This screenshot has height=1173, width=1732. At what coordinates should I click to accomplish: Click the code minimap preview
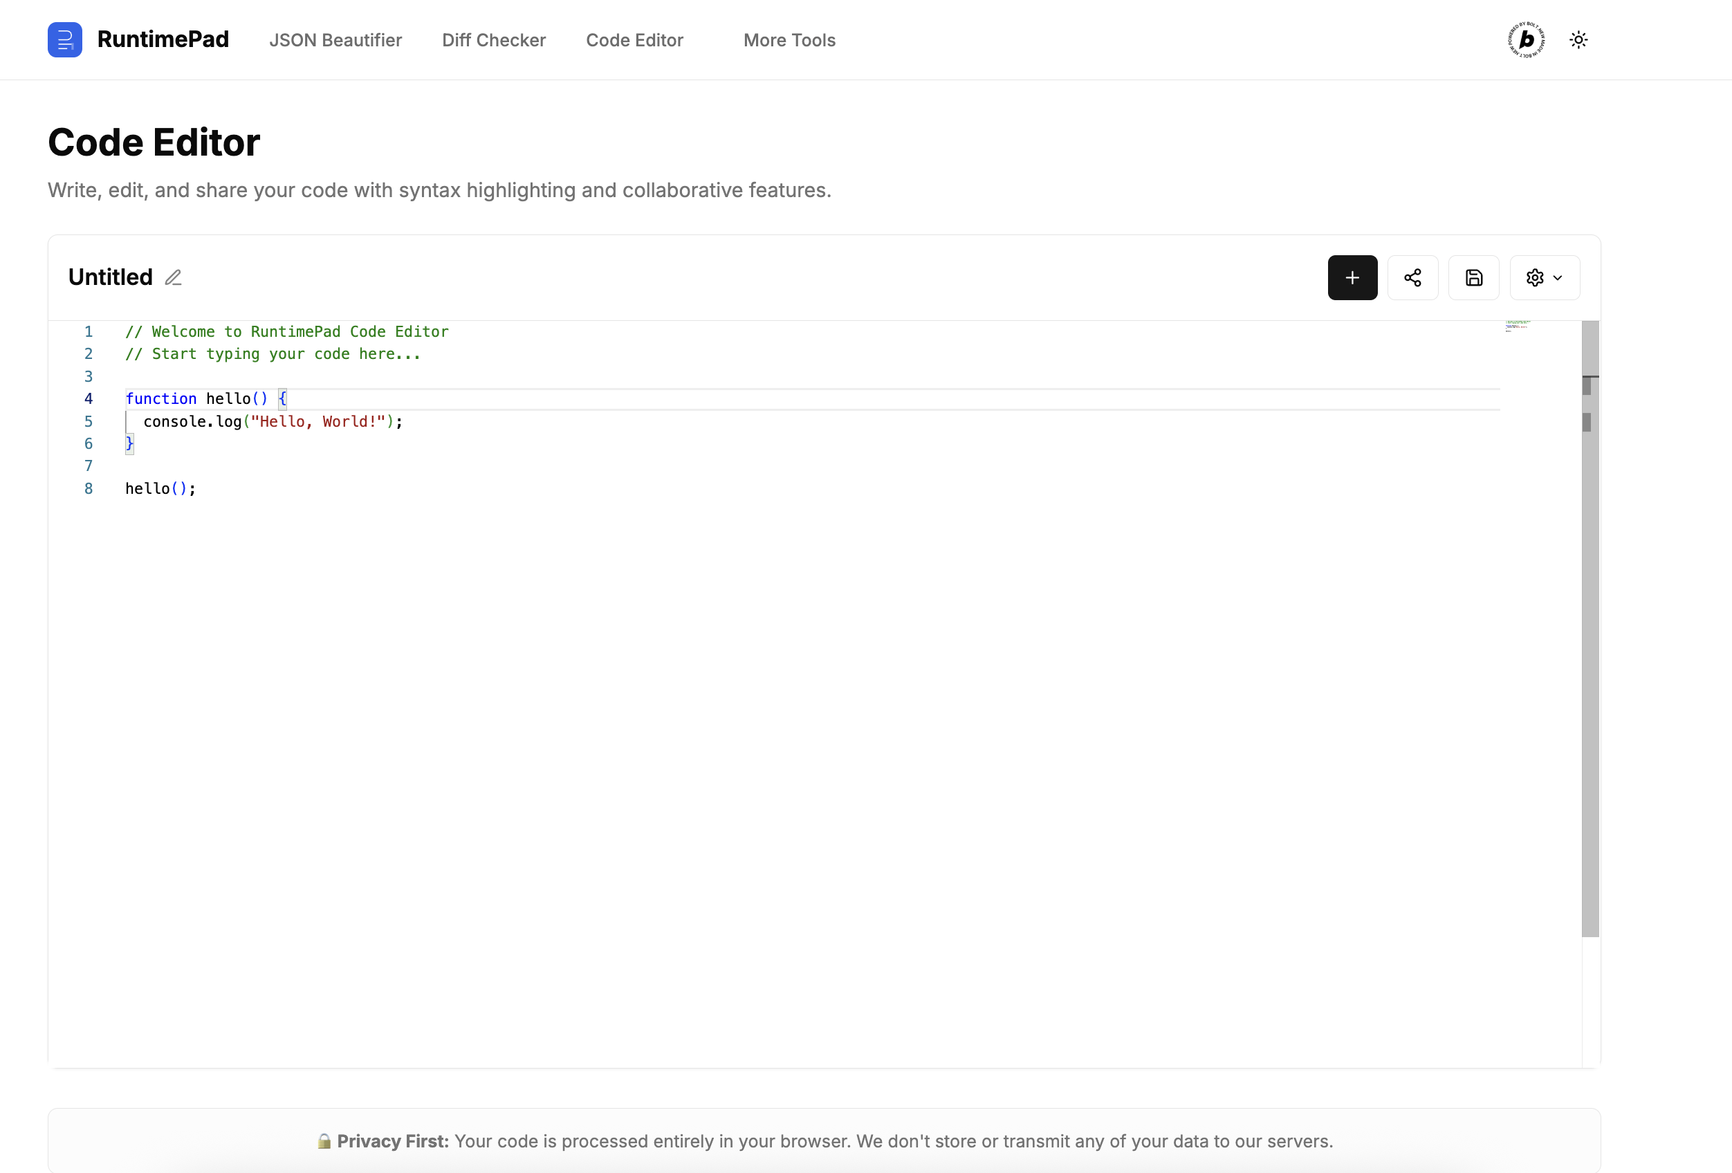[1517, 326]
